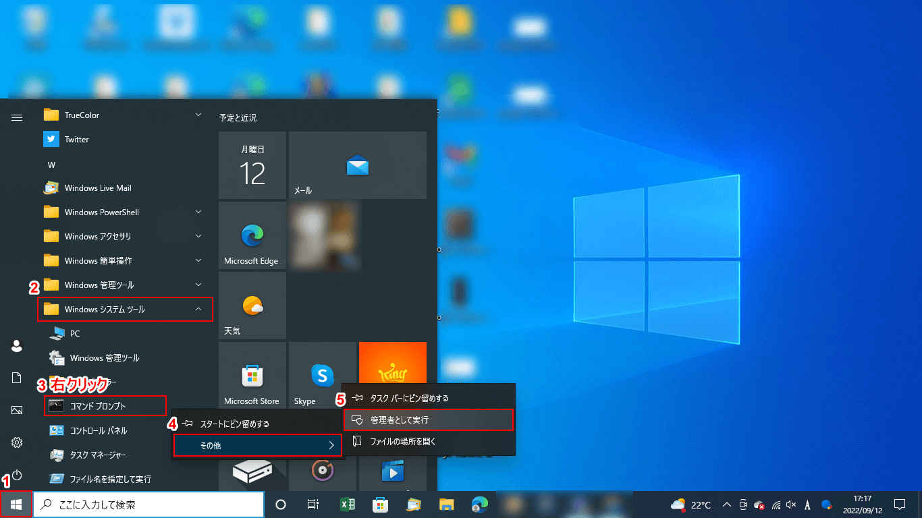The width and height of the screenshot is (922, 518).
Task: Click the 予定と近況 group heading
Action: pos(238,117)
